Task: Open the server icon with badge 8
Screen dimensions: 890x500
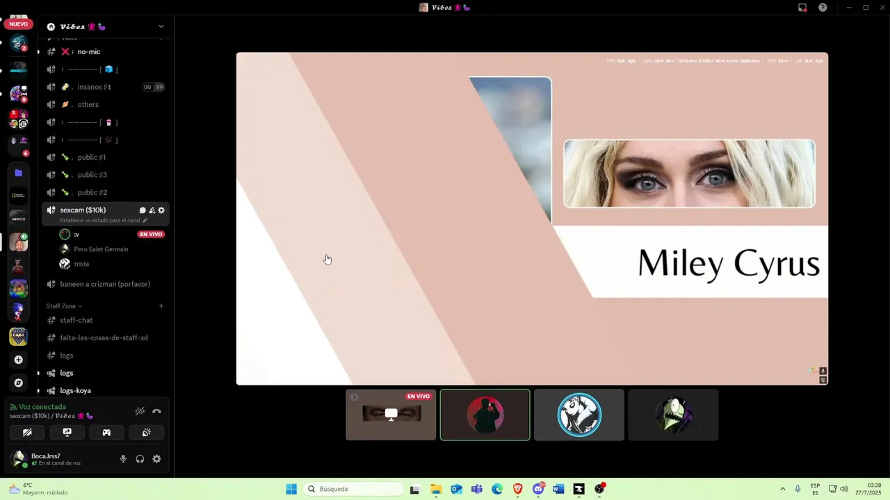Action: point(19,94)
